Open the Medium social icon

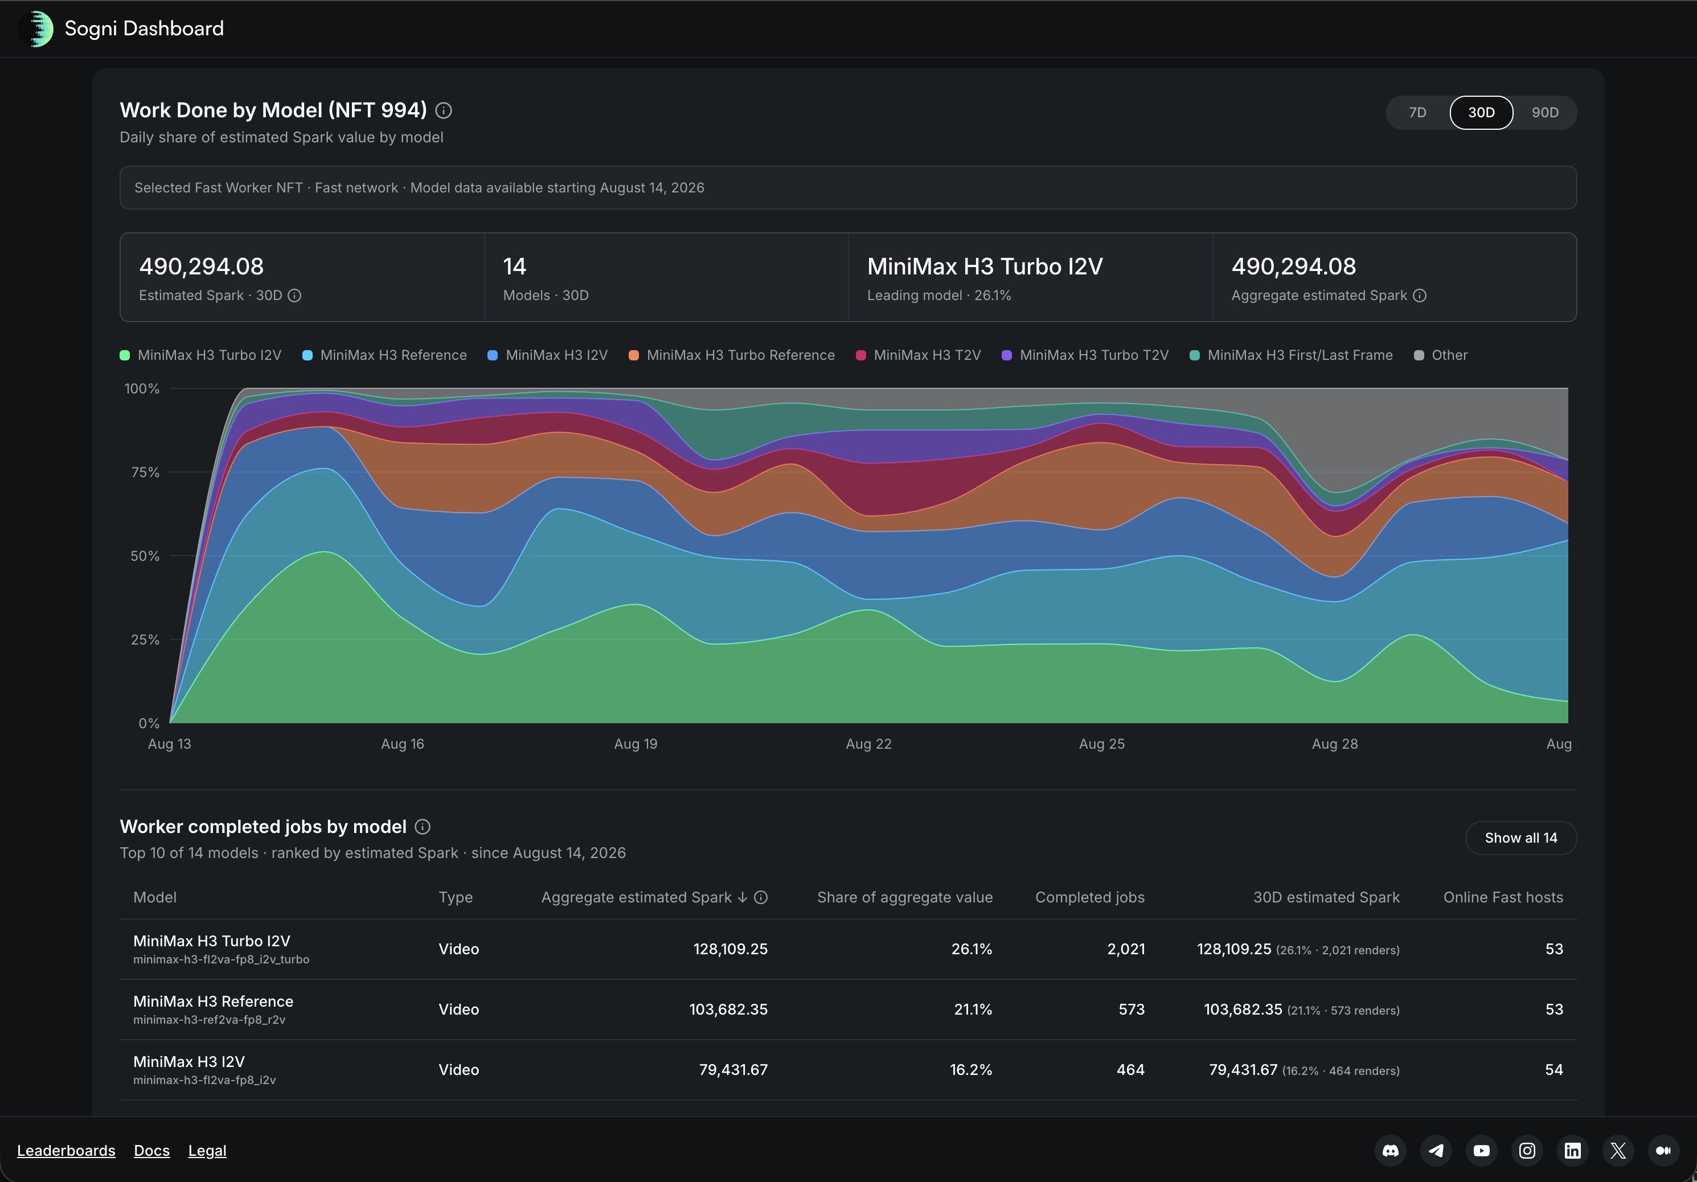[x=1664, y=1151]
